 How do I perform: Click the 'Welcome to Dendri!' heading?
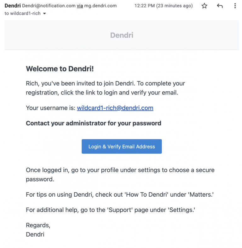coord(60,69)
